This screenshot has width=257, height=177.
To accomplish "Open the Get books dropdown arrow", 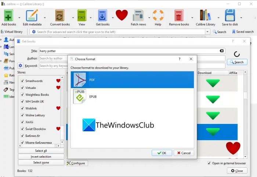I will pos(113,18).
